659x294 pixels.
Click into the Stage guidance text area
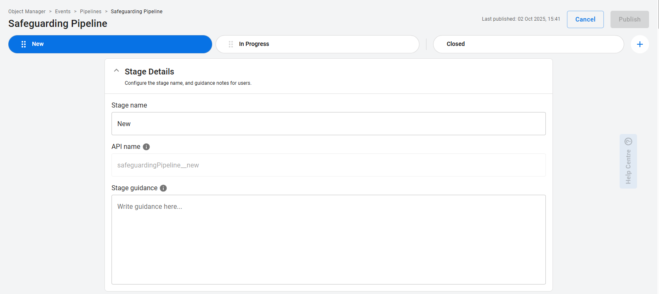(x=328, y=239)
